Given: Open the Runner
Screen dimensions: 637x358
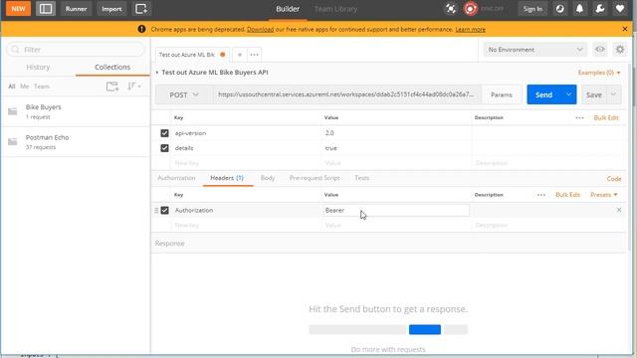Looking at the screenshot, I should (x=76, y=9).
